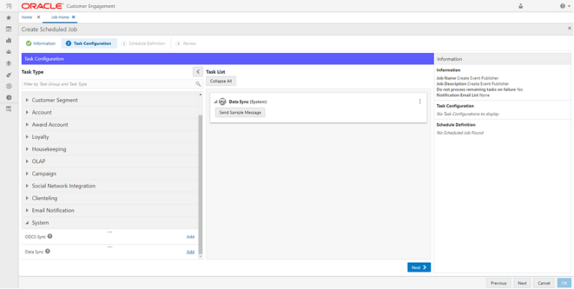Click the ODCS Sync help icon
Image resolution: width=574 pixels, height=289 pixels.
pos(50,237)
